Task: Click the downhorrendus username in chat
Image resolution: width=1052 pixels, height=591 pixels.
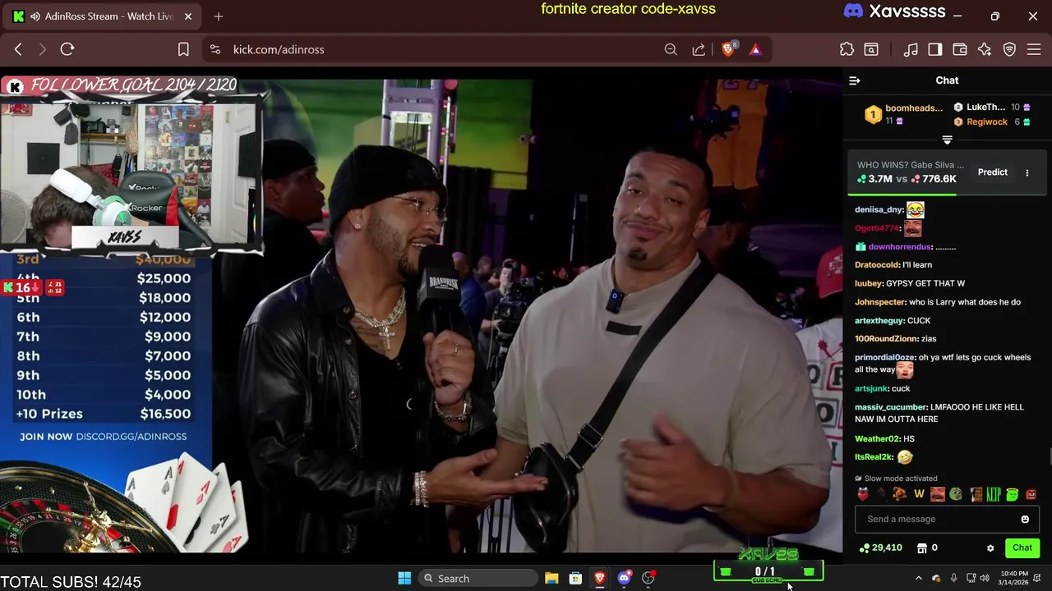Action: coord(899,246)
